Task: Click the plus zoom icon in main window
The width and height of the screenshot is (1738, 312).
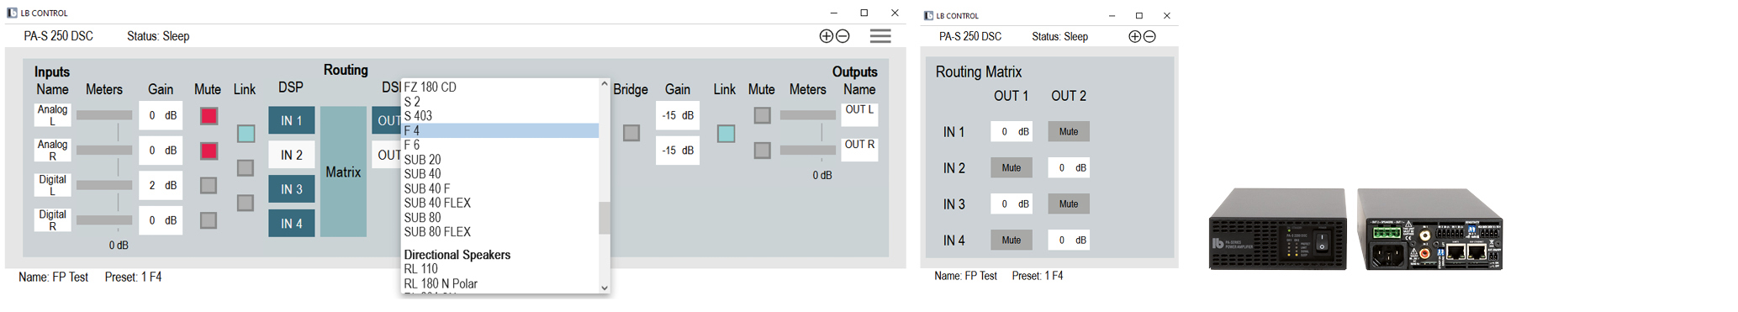Action: (827, 36)
